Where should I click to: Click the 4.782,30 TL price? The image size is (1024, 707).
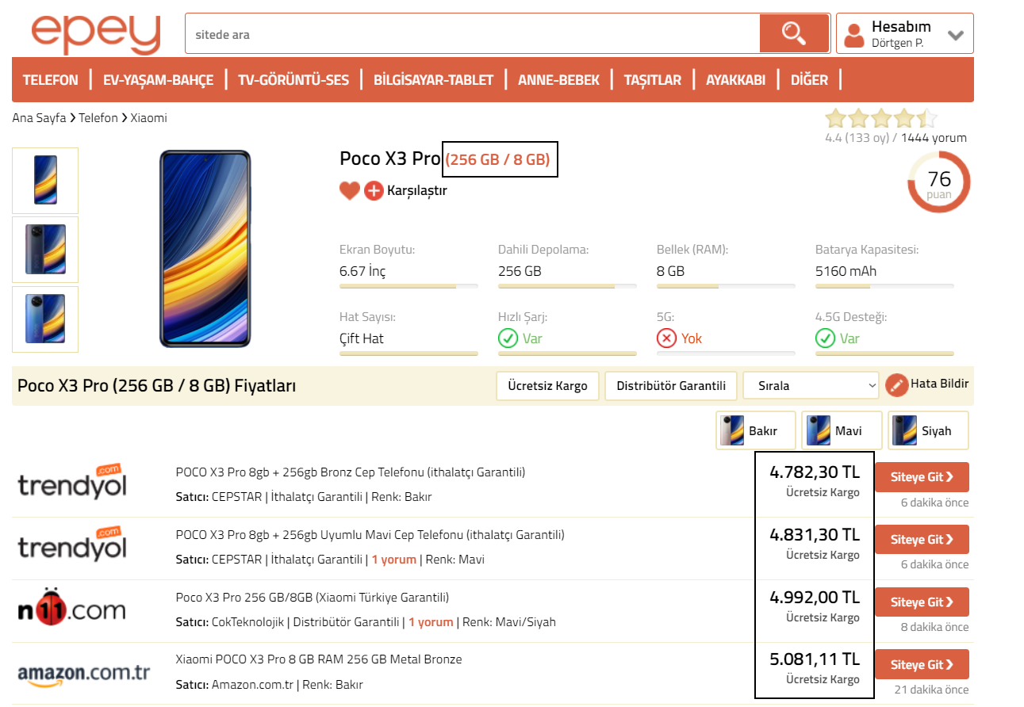coord(815,472)
